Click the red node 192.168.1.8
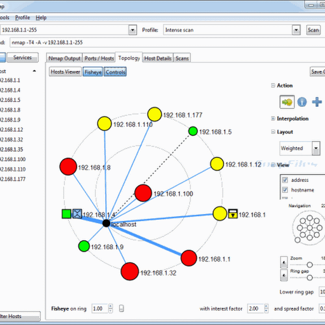Image resolution: width=325 pixels, height=325 pixels. pyautogui.click(x=68, y=167)
